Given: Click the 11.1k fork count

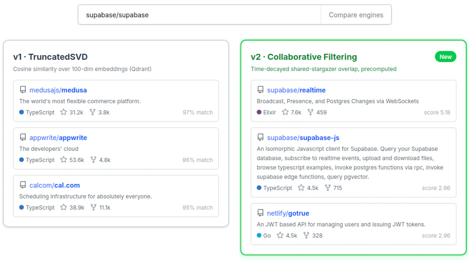Looking at the screenshot, I should pyautogui.click(x=105, y=208).
